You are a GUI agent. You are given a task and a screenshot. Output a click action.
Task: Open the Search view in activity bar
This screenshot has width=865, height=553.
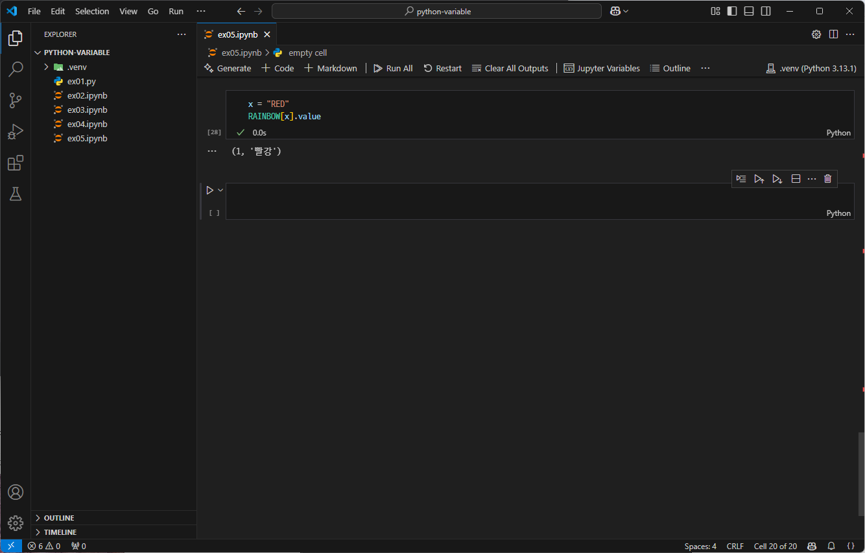coord(16,69)
